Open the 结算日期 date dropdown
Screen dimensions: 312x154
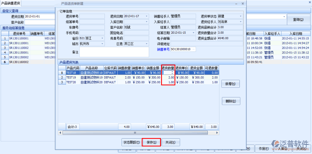[194, 33]
